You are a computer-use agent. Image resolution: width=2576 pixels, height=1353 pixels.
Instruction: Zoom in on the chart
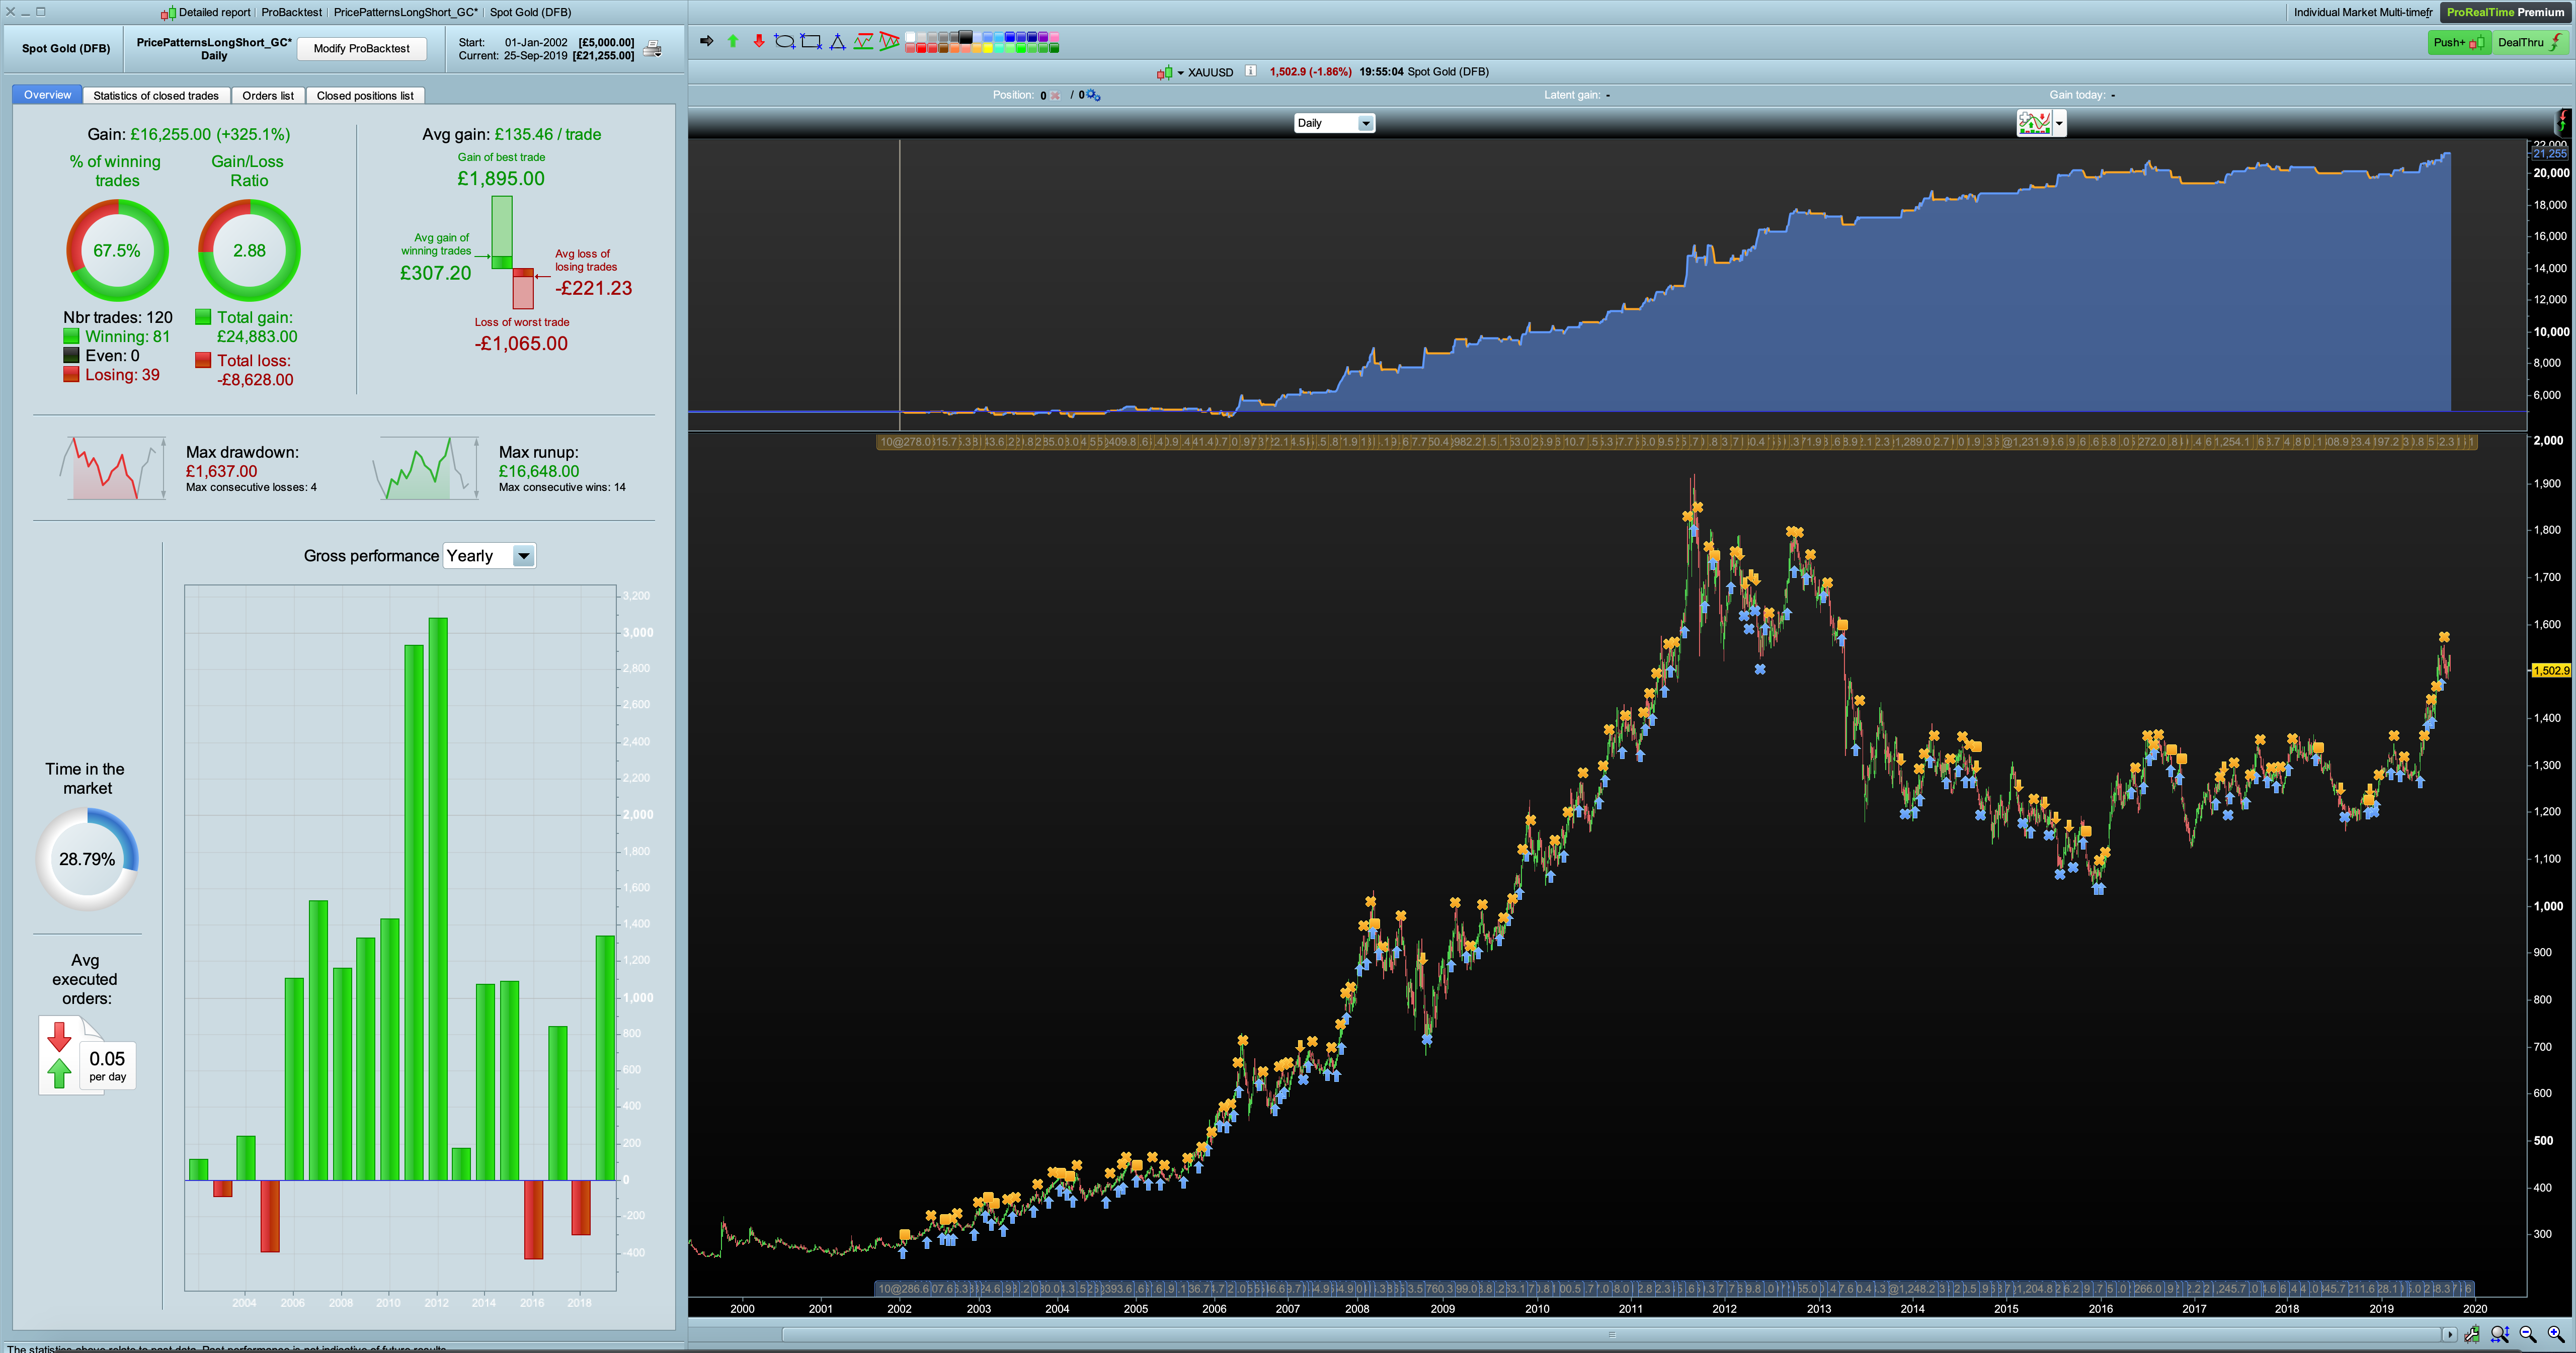pos(2555,1334)
